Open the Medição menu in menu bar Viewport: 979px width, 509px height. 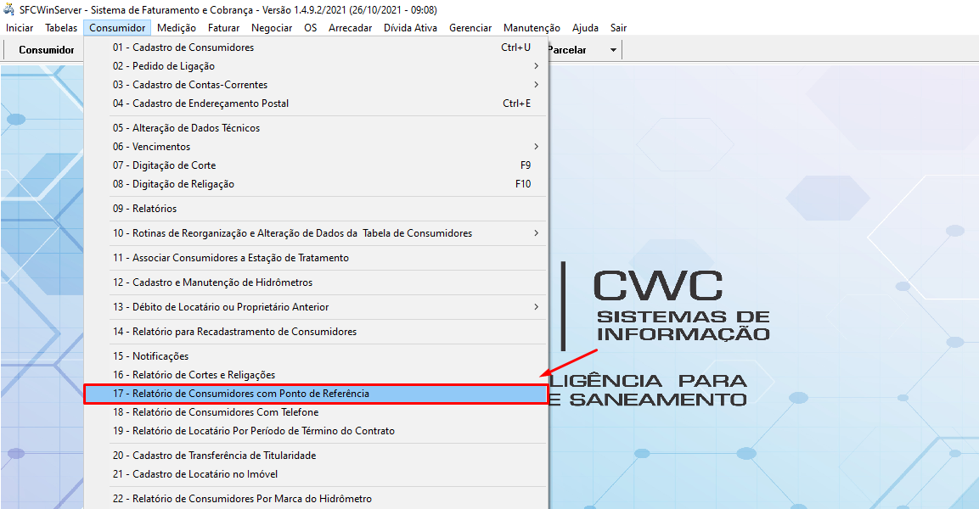click(x=177, y=28)
